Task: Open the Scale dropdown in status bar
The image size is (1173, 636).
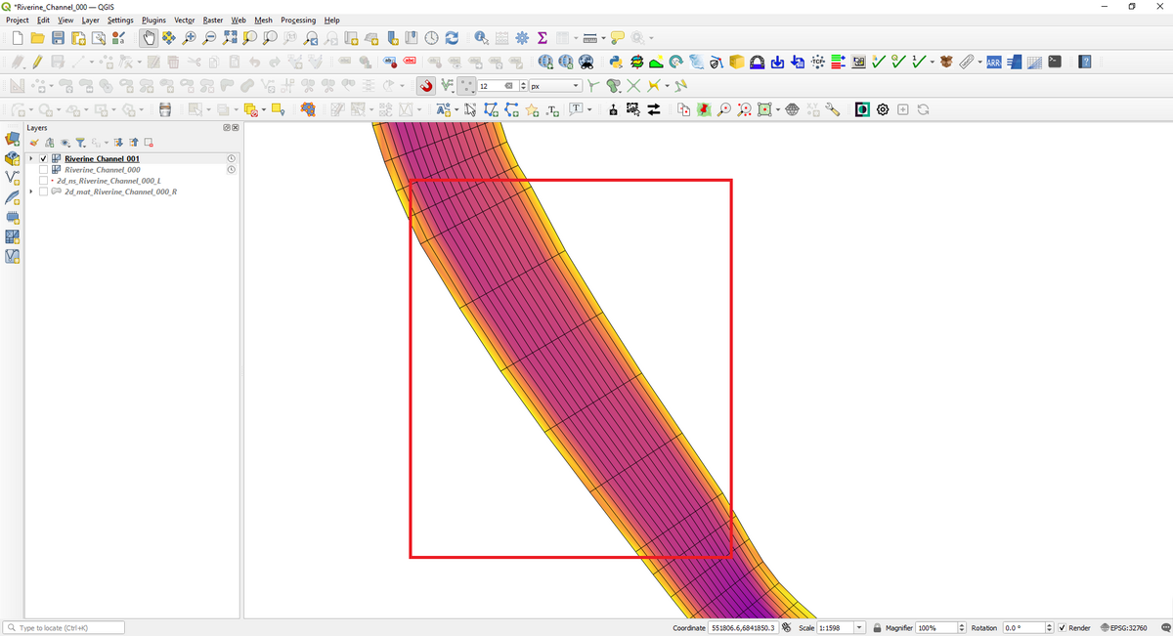Action: click(x=859, y=627)
